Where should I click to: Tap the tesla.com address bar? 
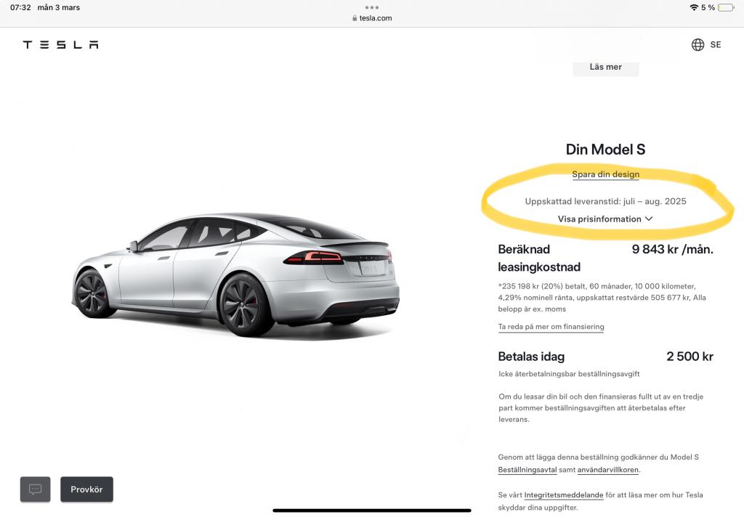pos(372,18)
